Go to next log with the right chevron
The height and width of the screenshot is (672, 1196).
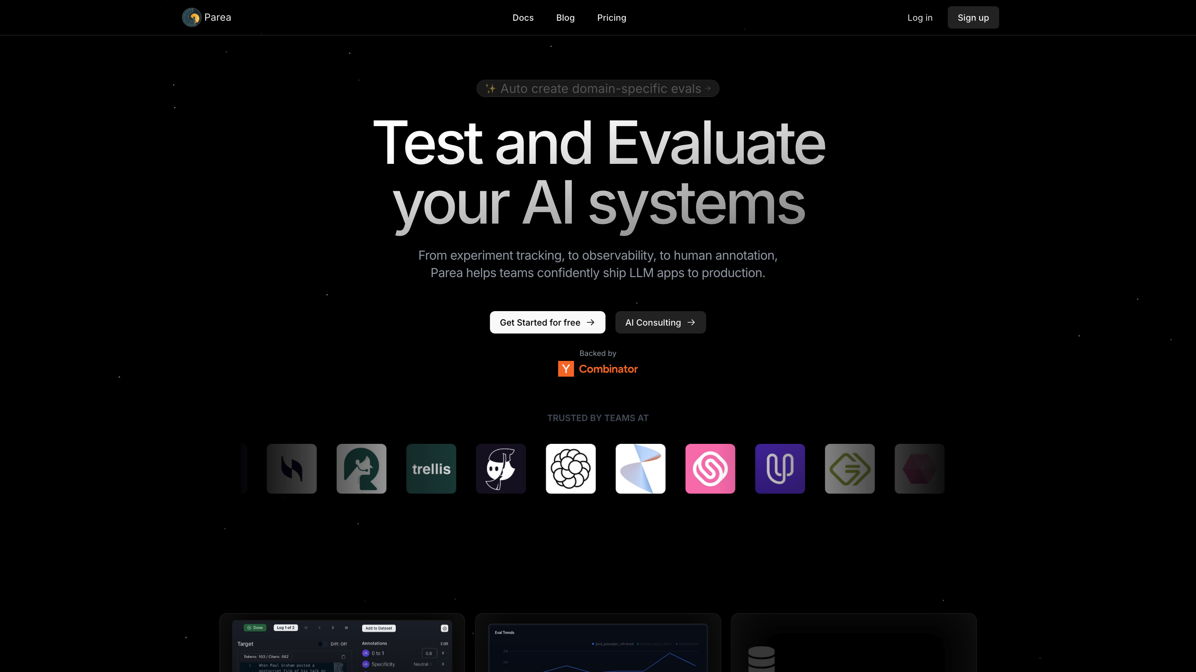tap(333, 628)
